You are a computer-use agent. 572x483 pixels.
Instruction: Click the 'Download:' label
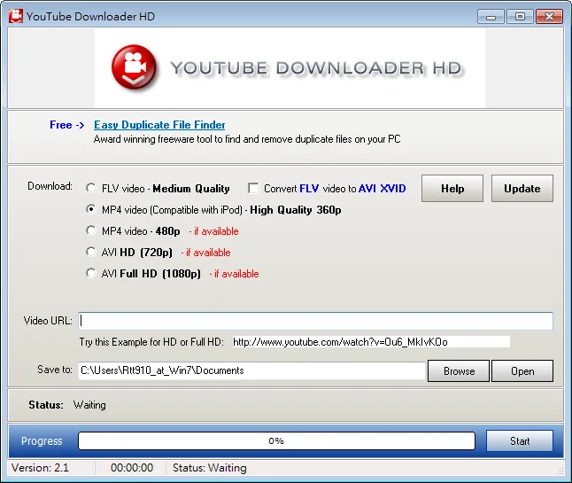tap(50, 186)
